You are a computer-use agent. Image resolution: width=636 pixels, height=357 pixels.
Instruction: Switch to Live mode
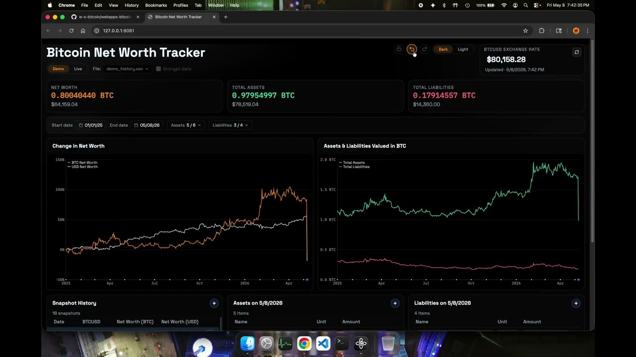(x=78, y=69)
